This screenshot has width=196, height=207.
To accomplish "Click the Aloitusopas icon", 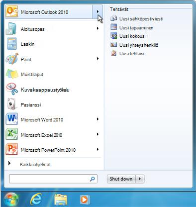I will click(x=11, y=29).
